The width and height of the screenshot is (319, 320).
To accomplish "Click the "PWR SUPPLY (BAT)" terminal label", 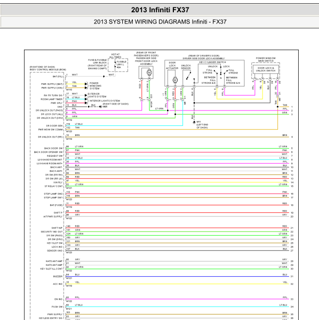I will 52,84.
